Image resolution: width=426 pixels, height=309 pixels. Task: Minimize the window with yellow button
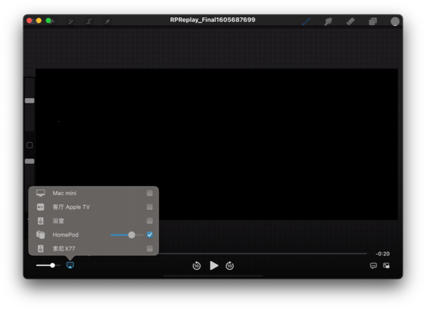click(39, 21)
